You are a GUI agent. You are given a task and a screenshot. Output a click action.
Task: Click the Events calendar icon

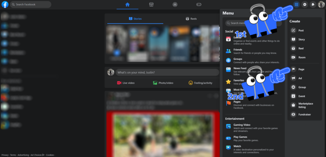click(x=228, y=39)
